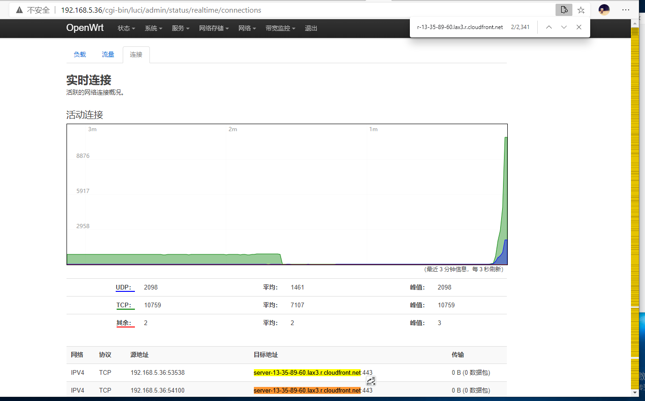Switch to the 流量 tab
This screenshot has width=645, height=401.
pyautogui.click(x=107, y=54)
